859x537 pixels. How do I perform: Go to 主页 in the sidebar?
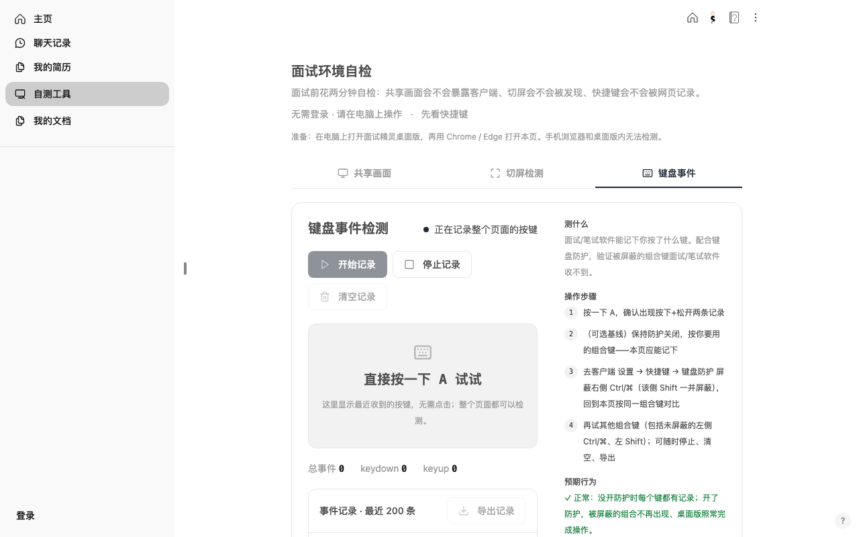(x=87, y=19)
